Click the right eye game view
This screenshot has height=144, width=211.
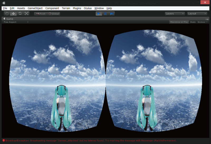pyautogui.click(x=154, y=81)
